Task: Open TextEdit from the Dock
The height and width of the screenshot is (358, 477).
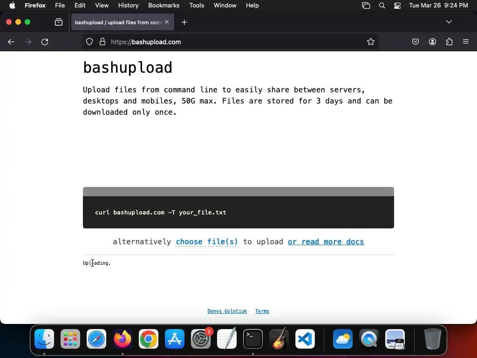Action: 227,339
